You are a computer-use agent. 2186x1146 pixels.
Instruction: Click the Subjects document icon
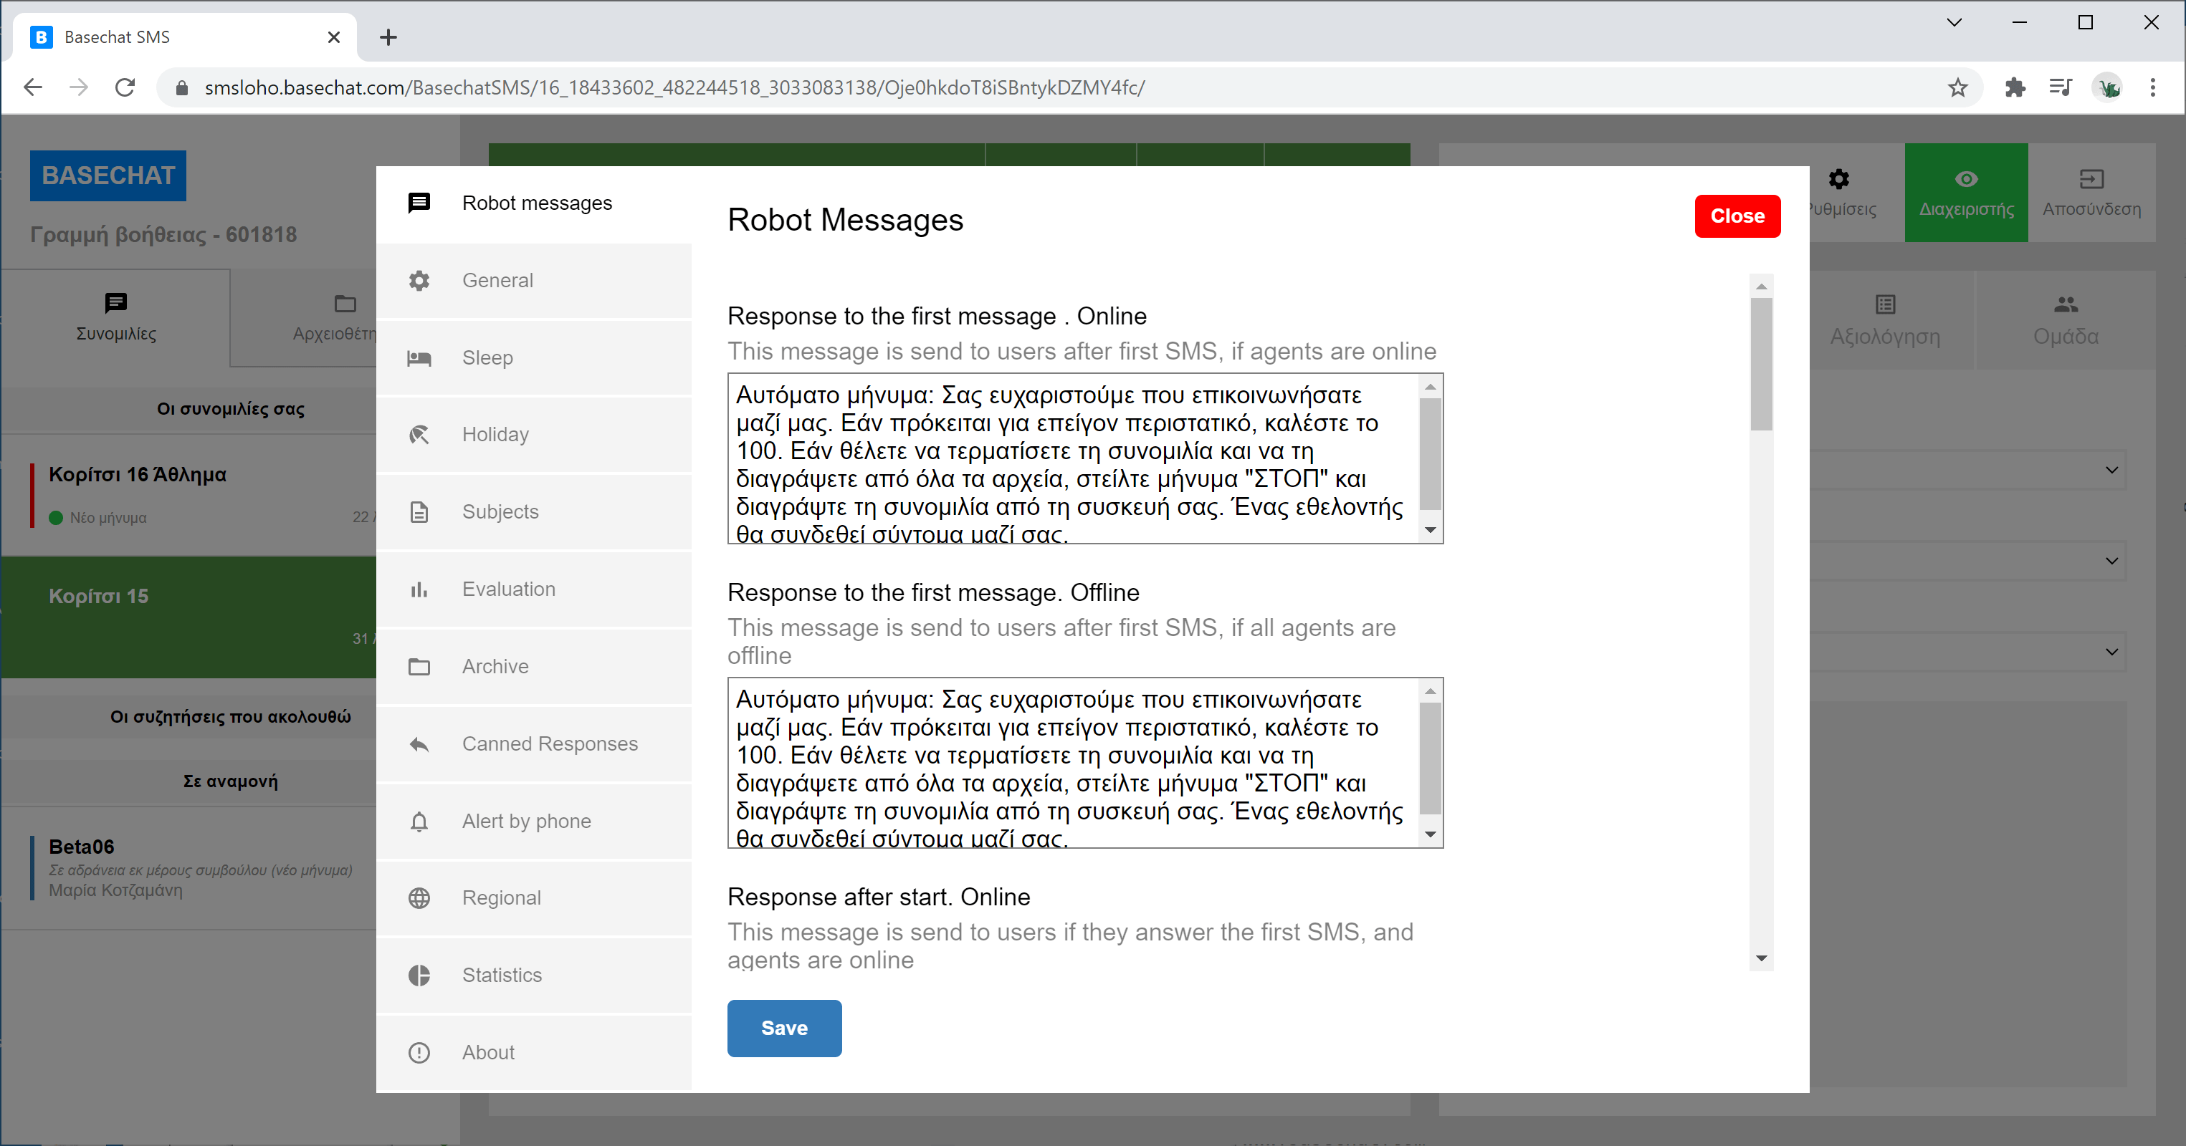419,512
